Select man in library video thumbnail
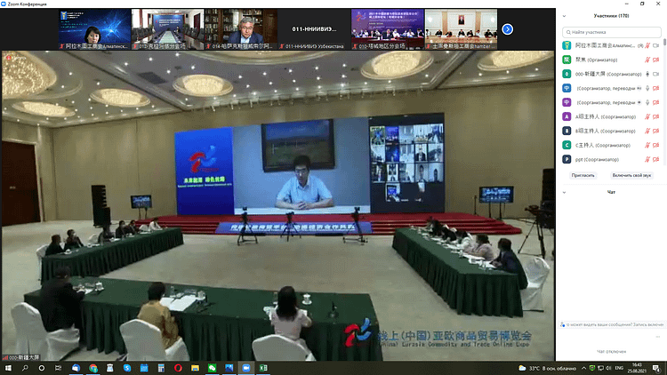The height and width of the screenshot is (375, 667). pyautogui.click(x=241, y=29)
